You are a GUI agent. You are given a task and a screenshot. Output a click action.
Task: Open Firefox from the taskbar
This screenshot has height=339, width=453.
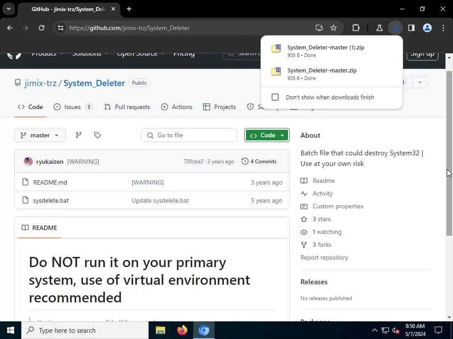click(182, 330)
